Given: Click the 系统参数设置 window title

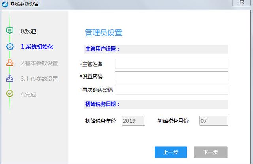Looking at the screenshot, I should point(25,4).
